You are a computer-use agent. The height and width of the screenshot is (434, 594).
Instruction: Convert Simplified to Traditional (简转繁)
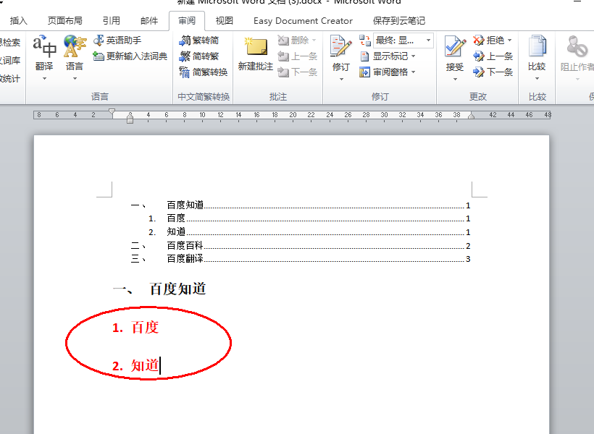(x=199, y=56)
